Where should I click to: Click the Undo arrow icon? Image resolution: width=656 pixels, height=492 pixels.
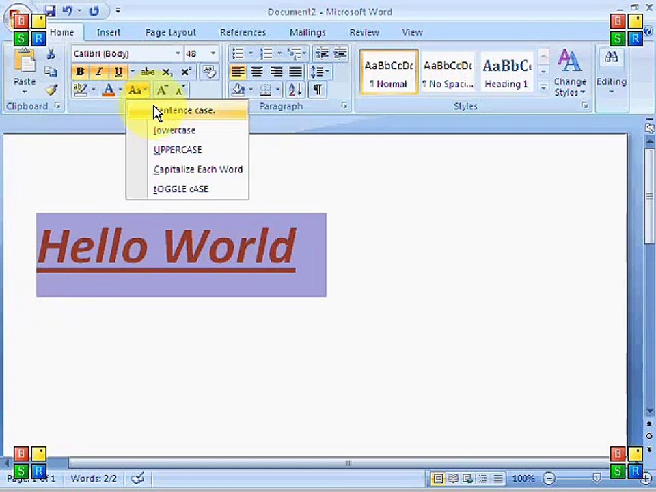pos(68,12)
